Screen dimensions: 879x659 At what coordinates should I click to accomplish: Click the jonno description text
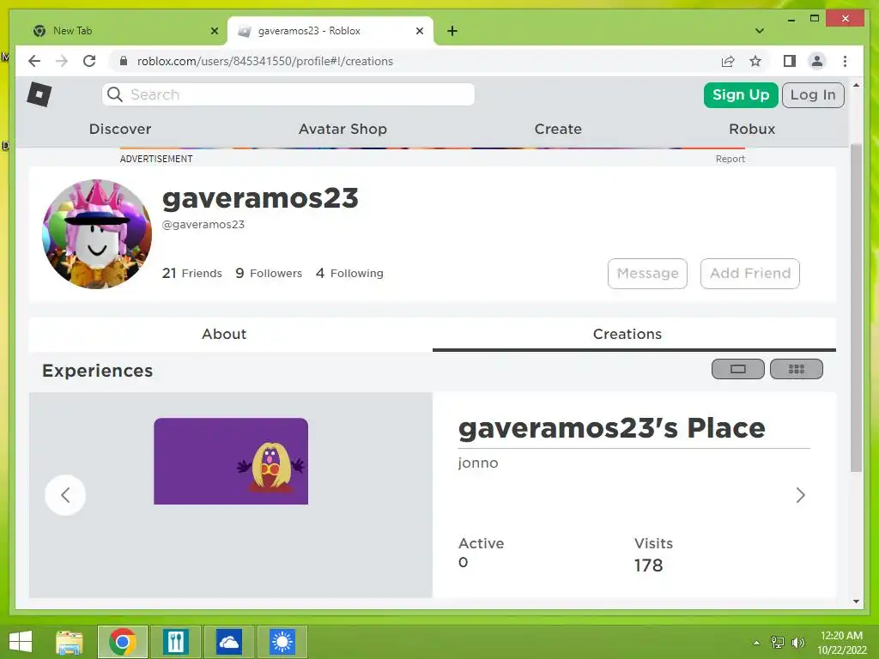click(477, 463)
